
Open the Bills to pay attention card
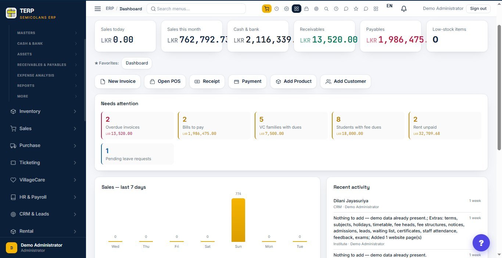(x=214, y=125)
